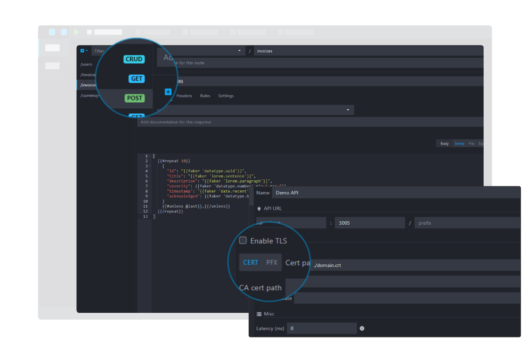Open the route Settings tab
Image resolution: width=530 pixels, height=345 pixels.
[x=226, y=96]
